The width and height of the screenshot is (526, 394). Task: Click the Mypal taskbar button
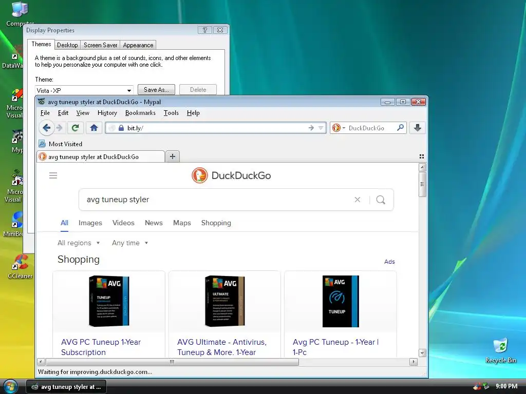(x=66, y=387)
